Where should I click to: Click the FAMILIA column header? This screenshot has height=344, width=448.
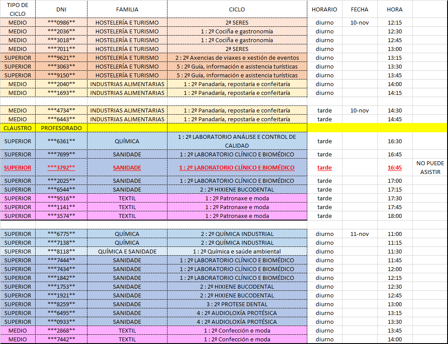tap(127, 9)
